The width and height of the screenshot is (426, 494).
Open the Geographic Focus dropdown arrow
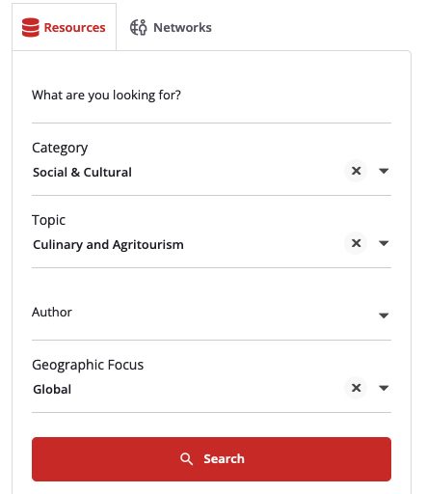pos(384,388)
